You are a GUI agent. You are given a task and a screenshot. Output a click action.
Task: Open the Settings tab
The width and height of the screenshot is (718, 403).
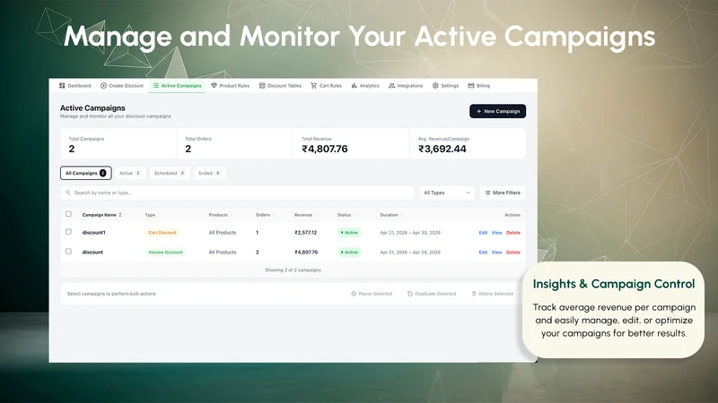[445, 85]
